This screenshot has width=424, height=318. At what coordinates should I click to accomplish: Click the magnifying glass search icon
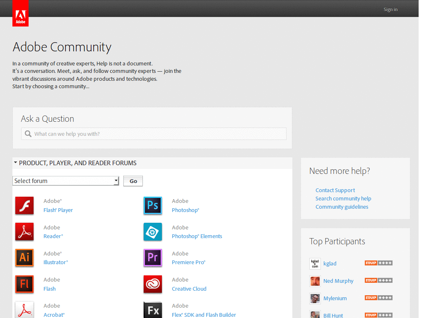click(x=28, y=134)
